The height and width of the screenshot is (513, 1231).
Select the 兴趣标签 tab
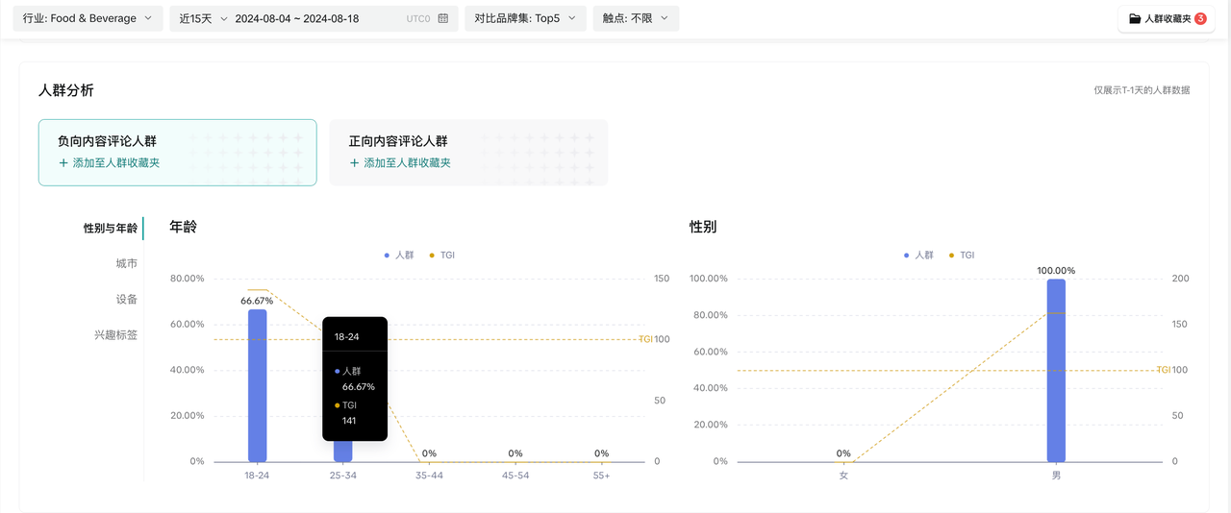point(115,335)
